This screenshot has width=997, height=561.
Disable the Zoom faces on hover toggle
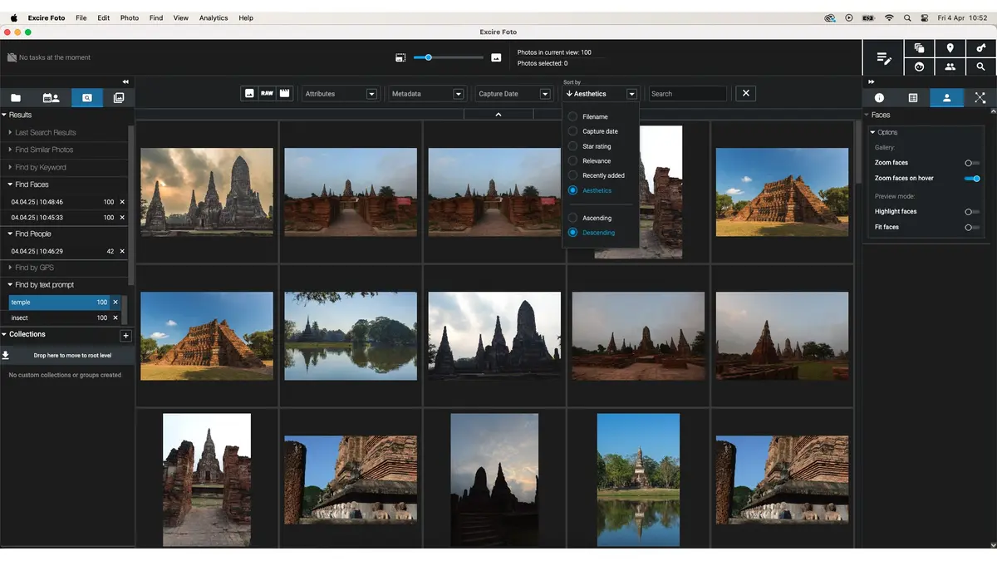(971, 178)
